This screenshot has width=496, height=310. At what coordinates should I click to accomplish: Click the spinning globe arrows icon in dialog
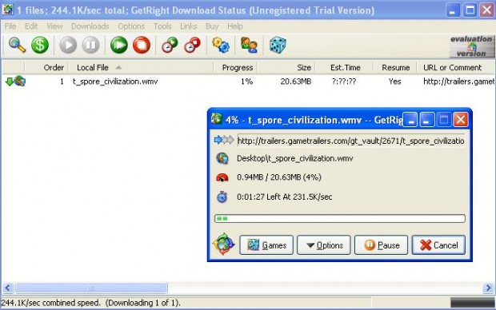(224, 244)
